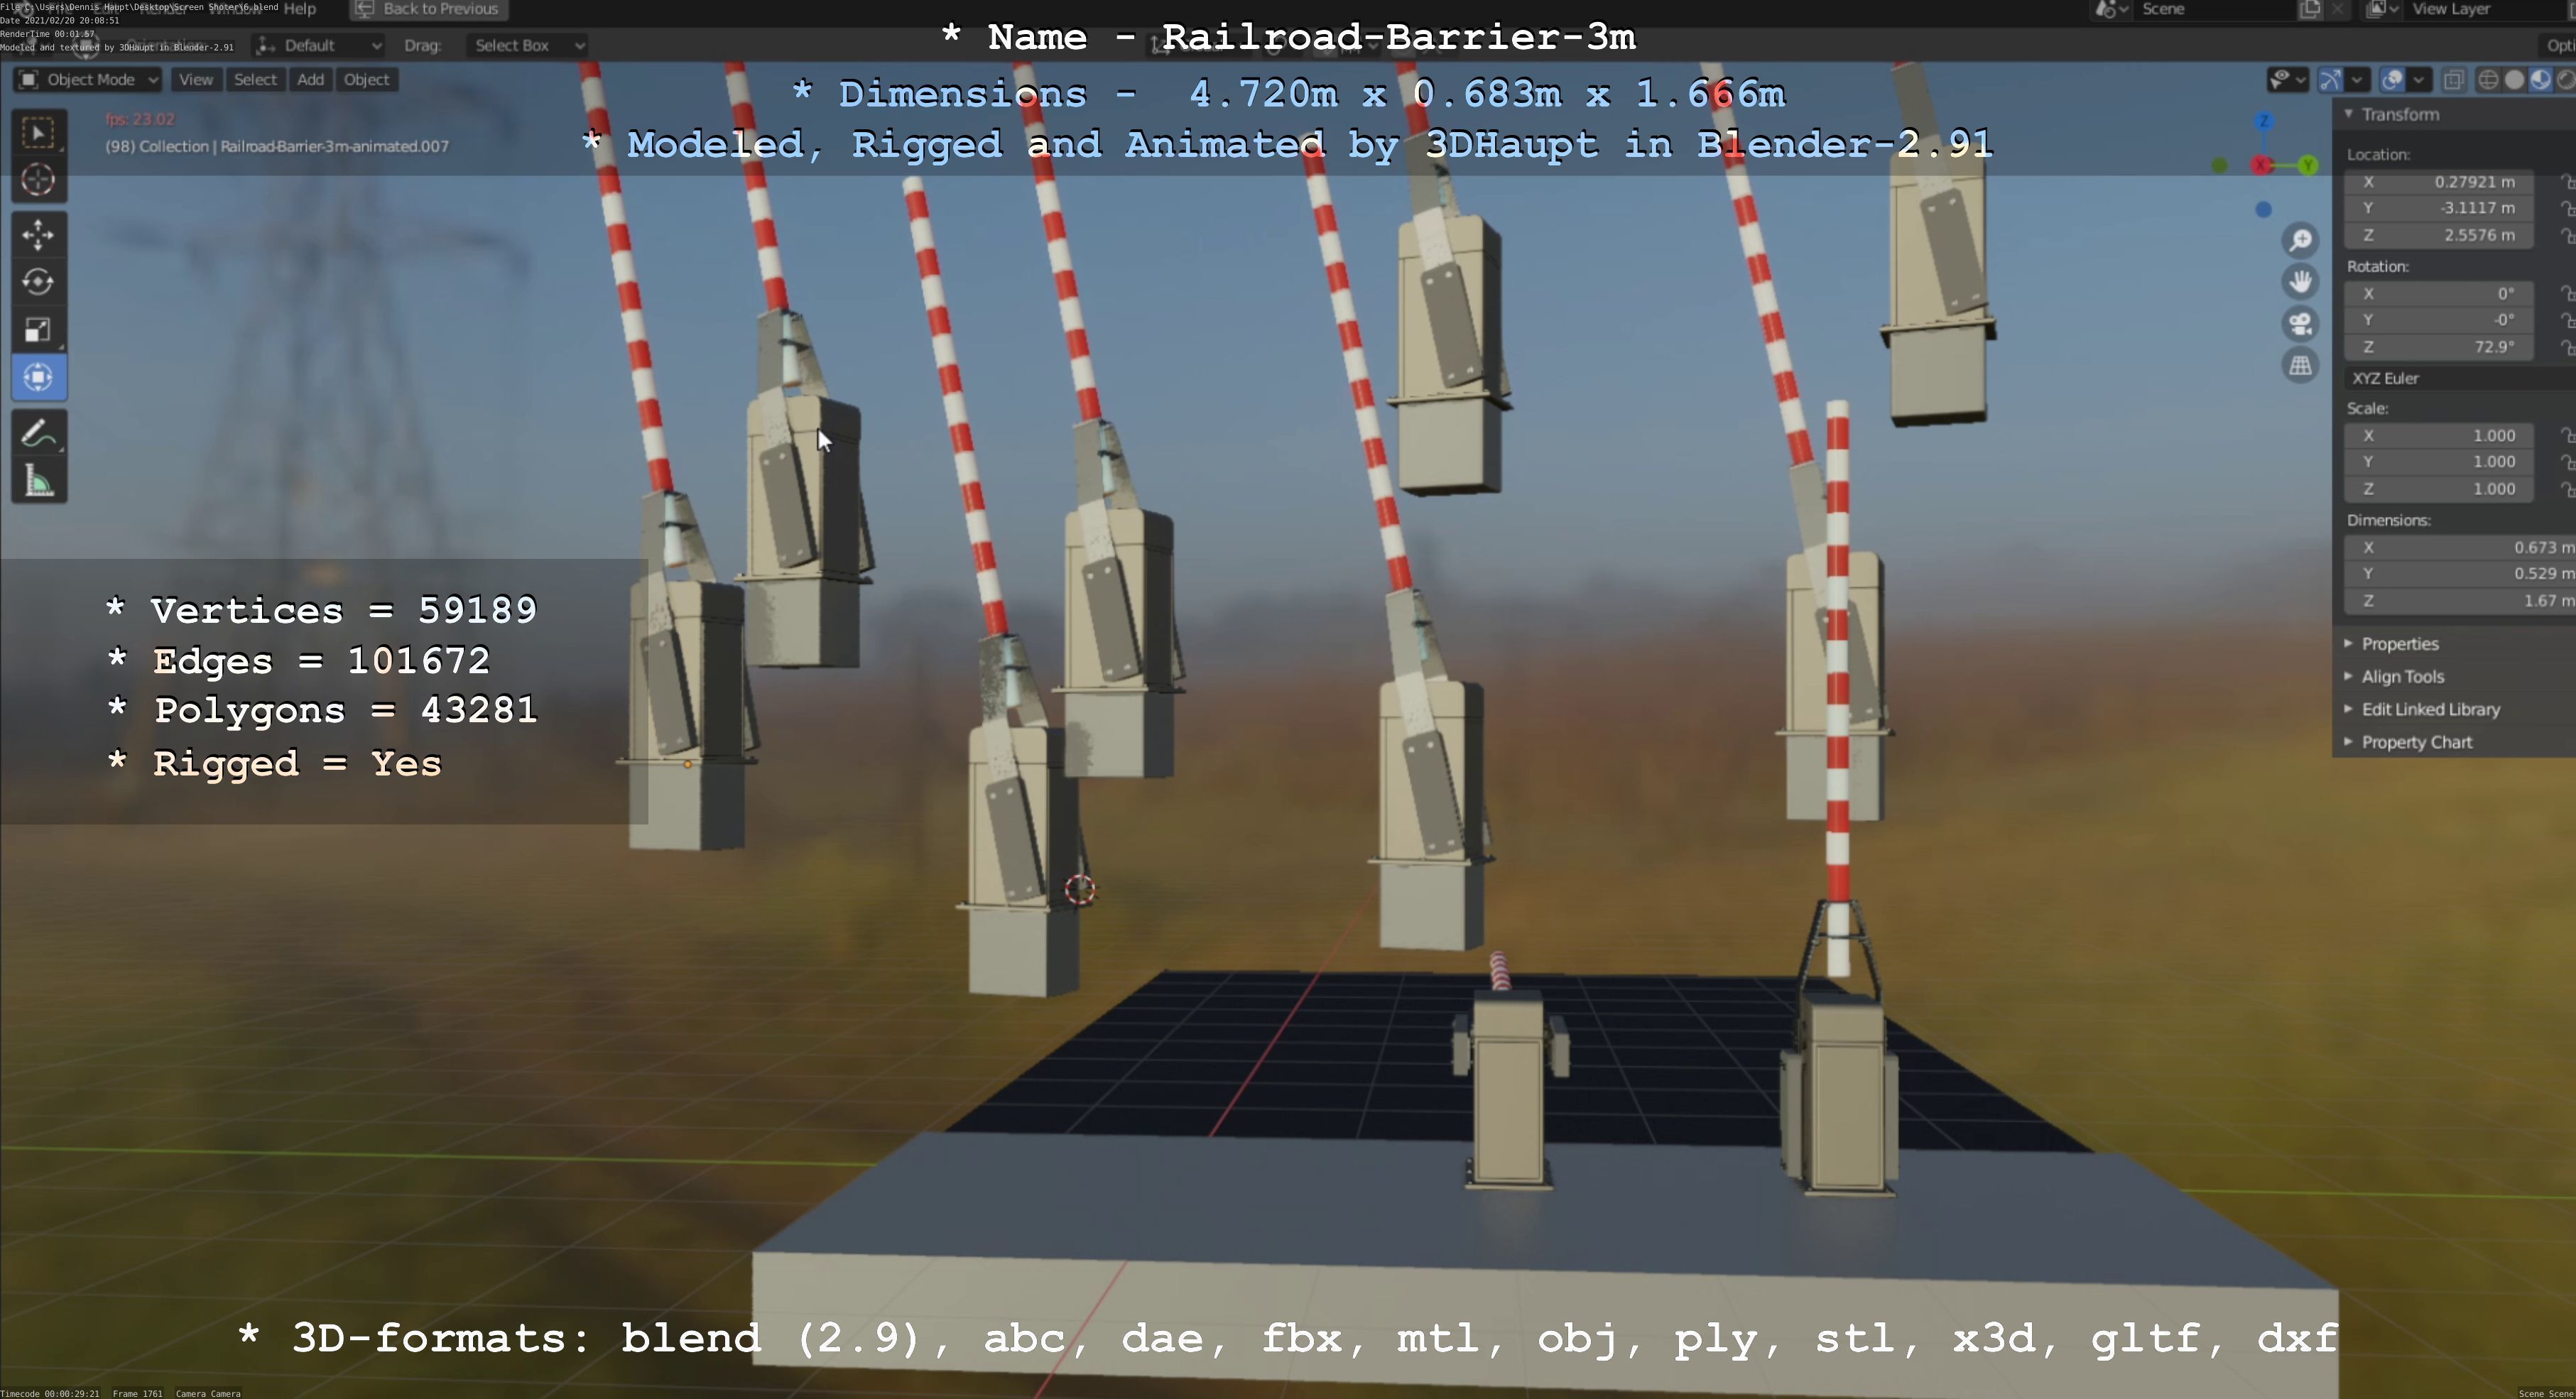Viewport: 2576px width, 1399px height.
Task: Open the view layer browse icon
Action: [2383, 9]
